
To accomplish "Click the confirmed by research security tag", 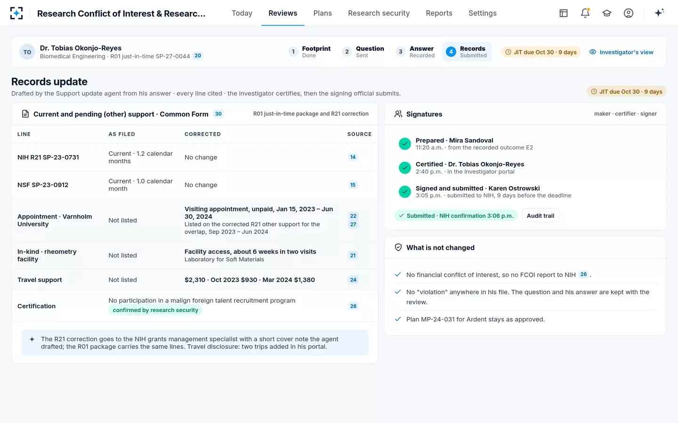I will [155, 310].
